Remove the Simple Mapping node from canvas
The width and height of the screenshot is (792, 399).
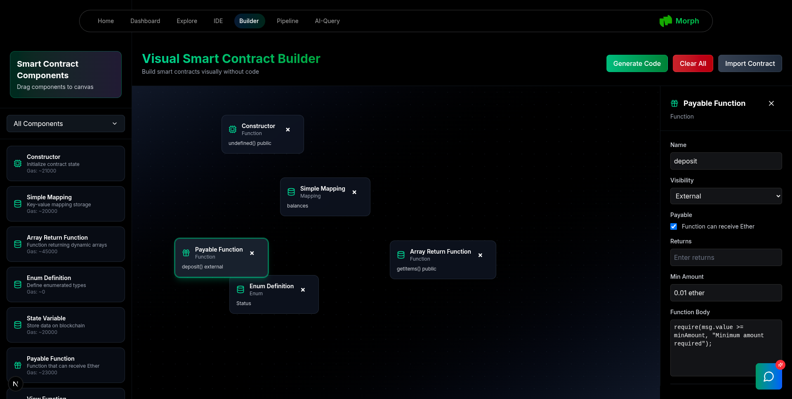(x=354, y=192)
